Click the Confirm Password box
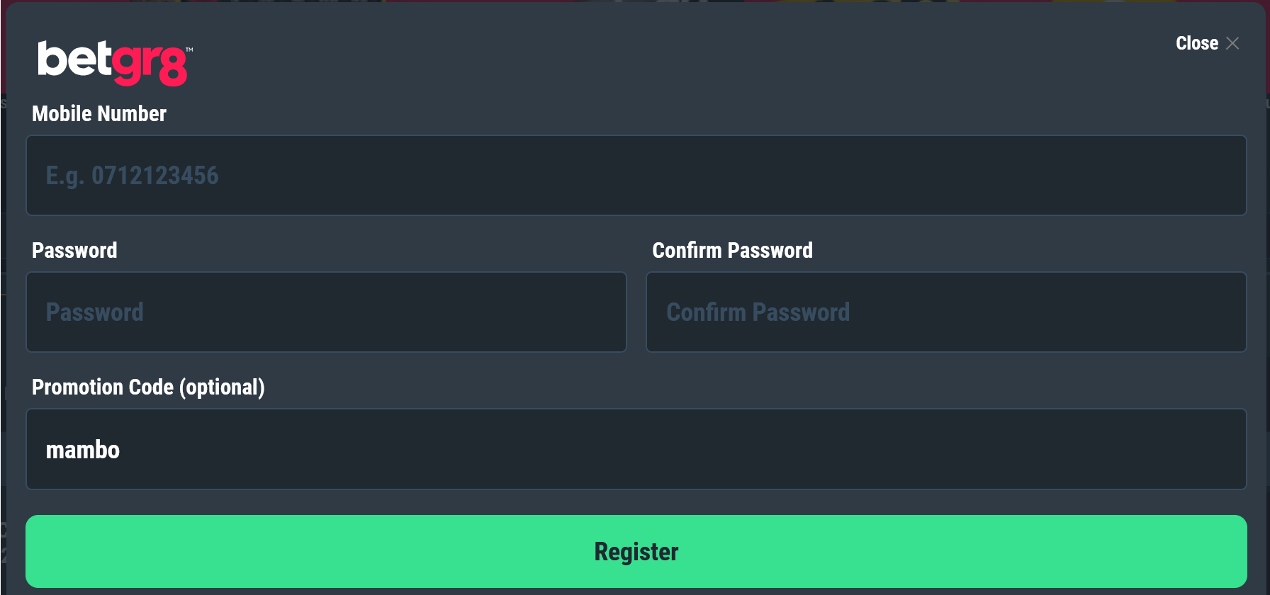Screen dimensions: 1270x595 coord(945,312)
